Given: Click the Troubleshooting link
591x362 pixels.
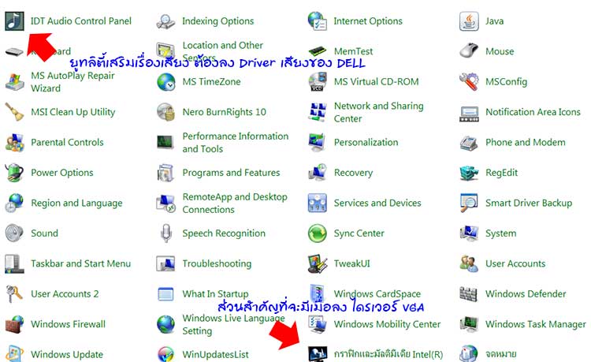Looking at the screenshot, I should click(x=217, y=263).
